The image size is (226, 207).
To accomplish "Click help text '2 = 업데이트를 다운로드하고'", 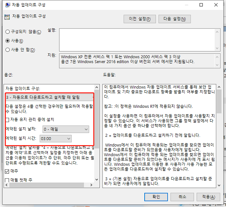I will [x=153, y=135].
